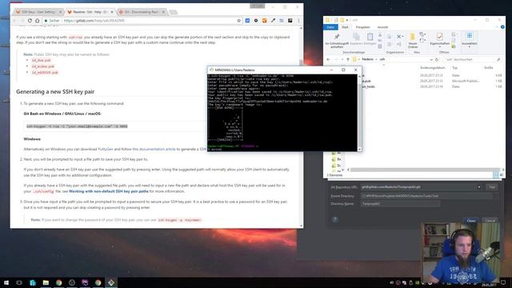This screenshot has width=512, height=288.
Task: Click the Parent Directory field
Action: point(426,196)
